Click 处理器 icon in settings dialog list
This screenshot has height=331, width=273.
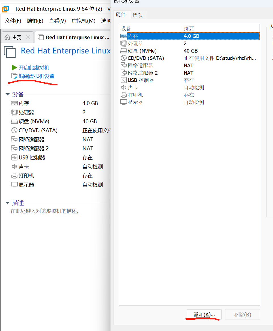click(x=123, y=43)
